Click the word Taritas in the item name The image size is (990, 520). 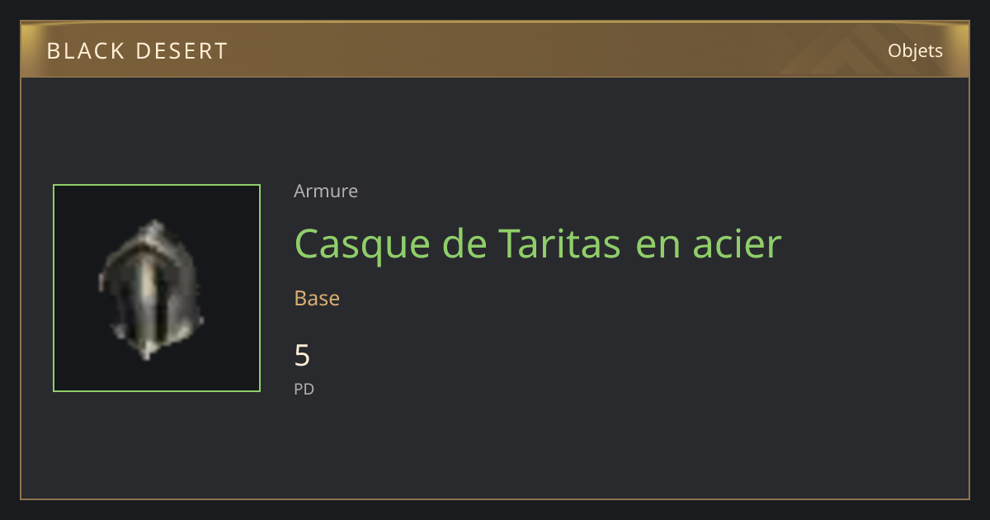[560, 243]
